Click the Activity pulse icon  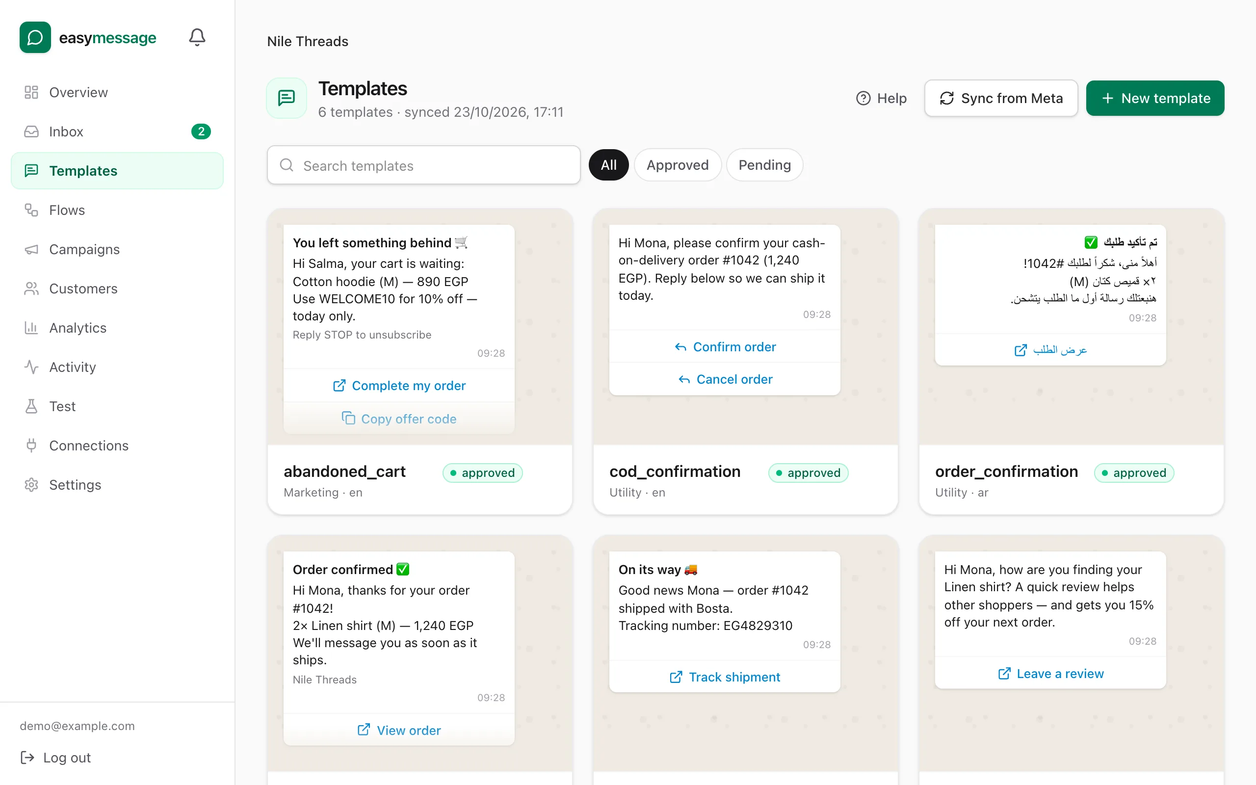click(31, 367)
